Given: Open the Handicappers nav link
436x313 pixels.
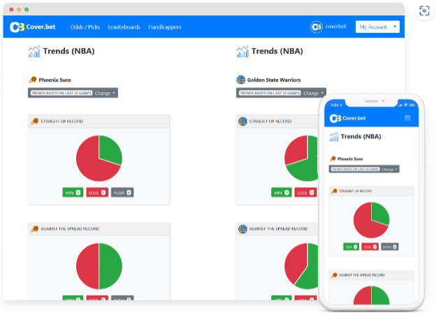Looking at the screenshot, I should (x=165, y=27).
